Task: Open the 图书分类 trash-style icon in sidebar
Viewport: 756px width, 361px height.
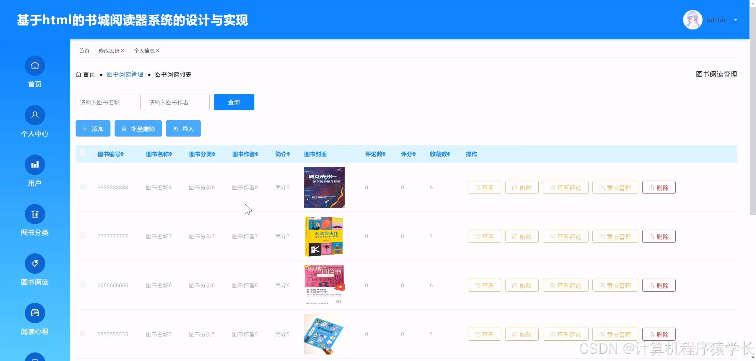Action: click(x=35, y=214)
